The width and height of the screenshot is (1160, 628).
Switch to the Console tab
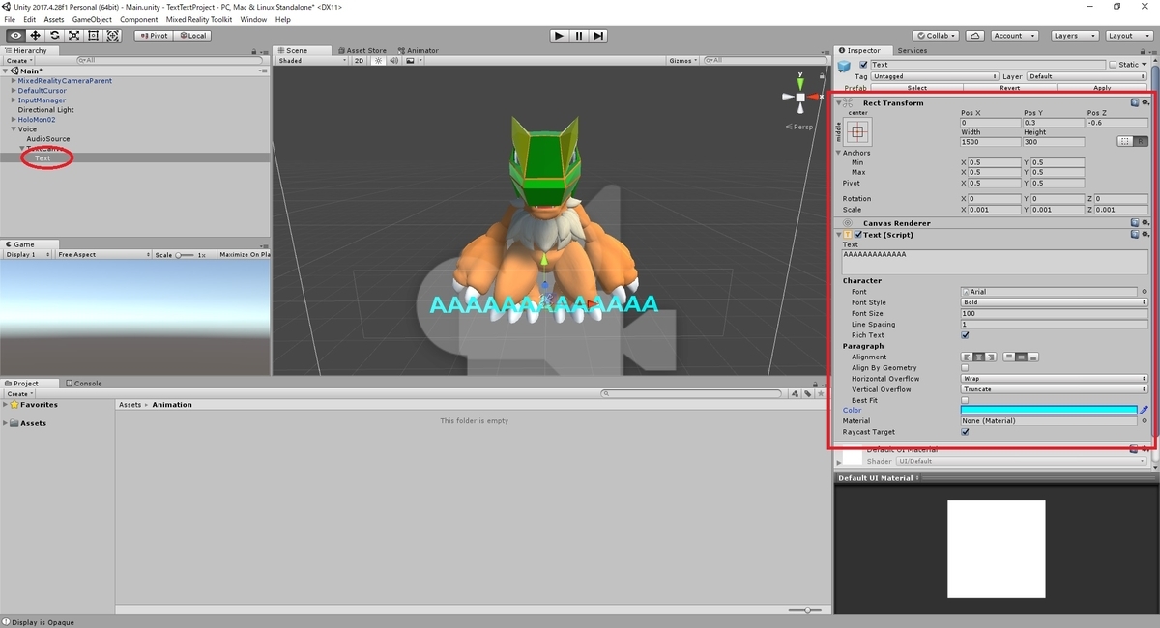(x=84, y=384)
